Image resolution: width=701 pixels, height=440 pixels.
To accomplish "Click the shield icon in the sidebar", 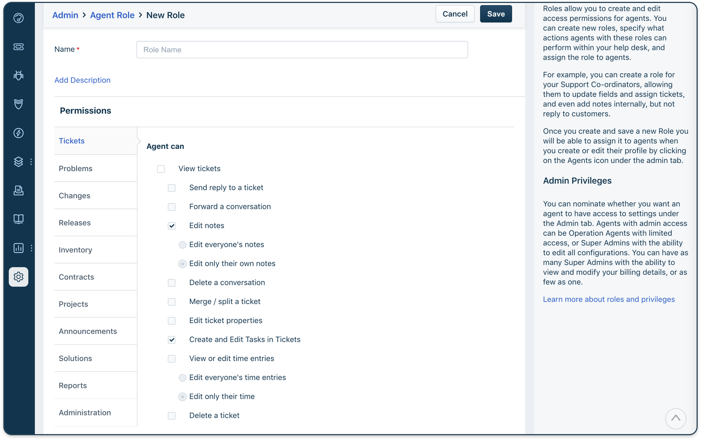I will (18, 104).
